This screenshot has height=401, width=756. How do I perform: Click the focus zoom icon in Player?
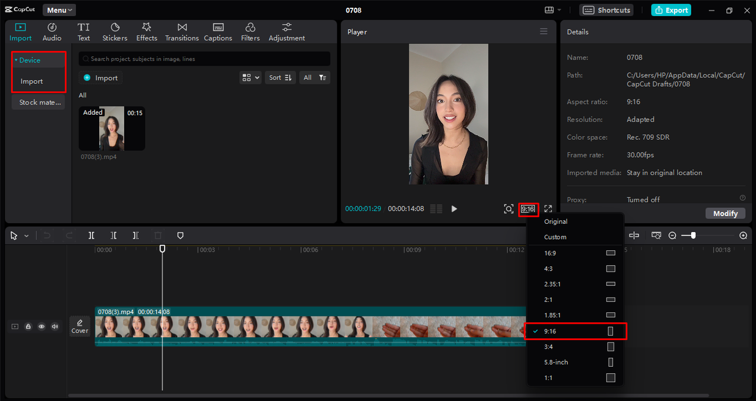[x=509, y=208]
